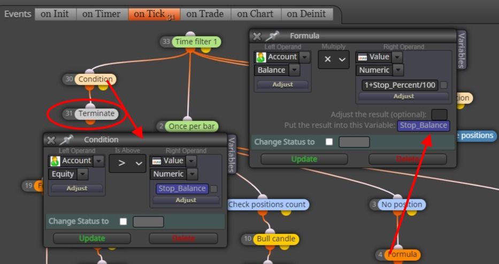Viewport: 499px width, 264px height.
Task: Open the on Timer events tab
Action: click(102, 14)
